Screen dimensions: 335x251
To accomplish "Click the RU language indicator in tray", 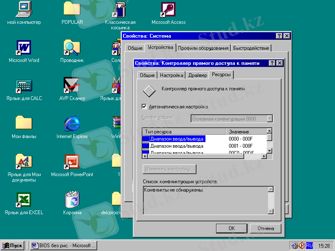I will coord(309,246).
